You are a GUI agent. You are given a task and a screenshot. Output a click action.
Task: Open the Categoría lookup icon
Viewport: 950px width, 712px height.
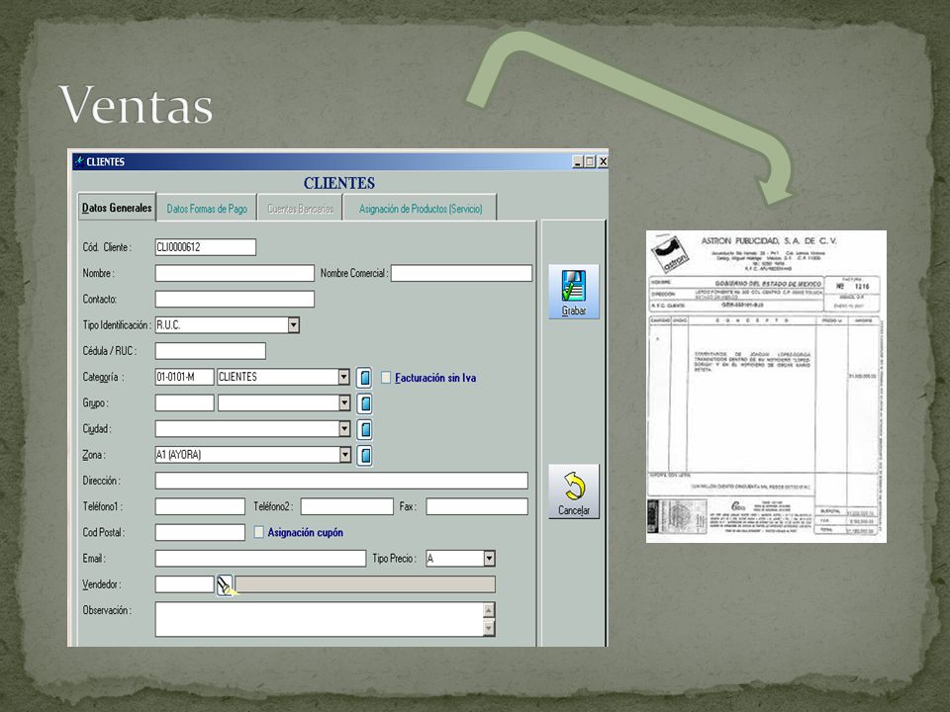pyautogui.click(x=364, y=377)
